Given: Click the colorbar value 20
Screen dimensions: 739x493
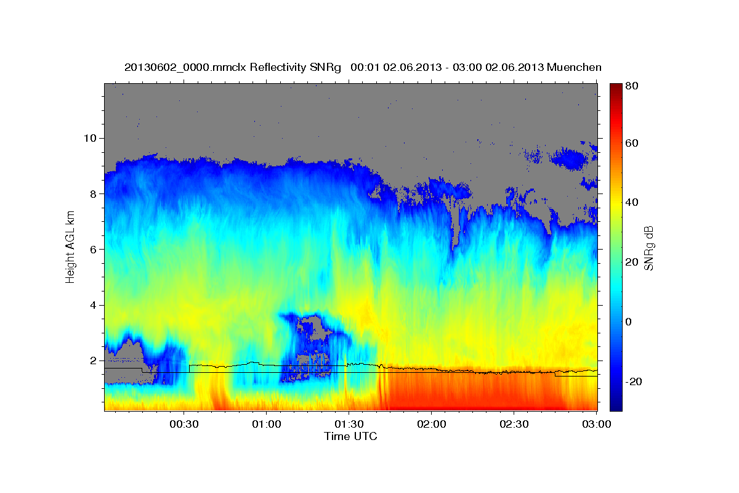Looking at the screenshot, I should [632, 262].
